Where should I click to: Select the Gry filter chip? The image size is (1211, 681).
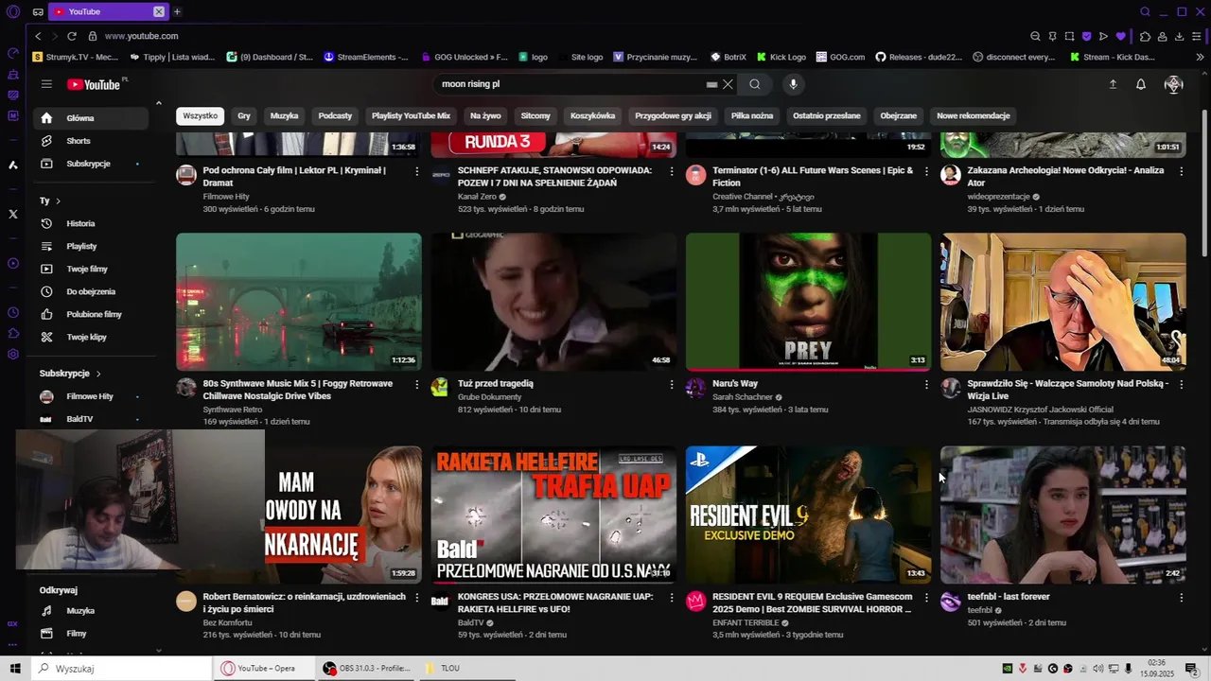click(244, 115)
